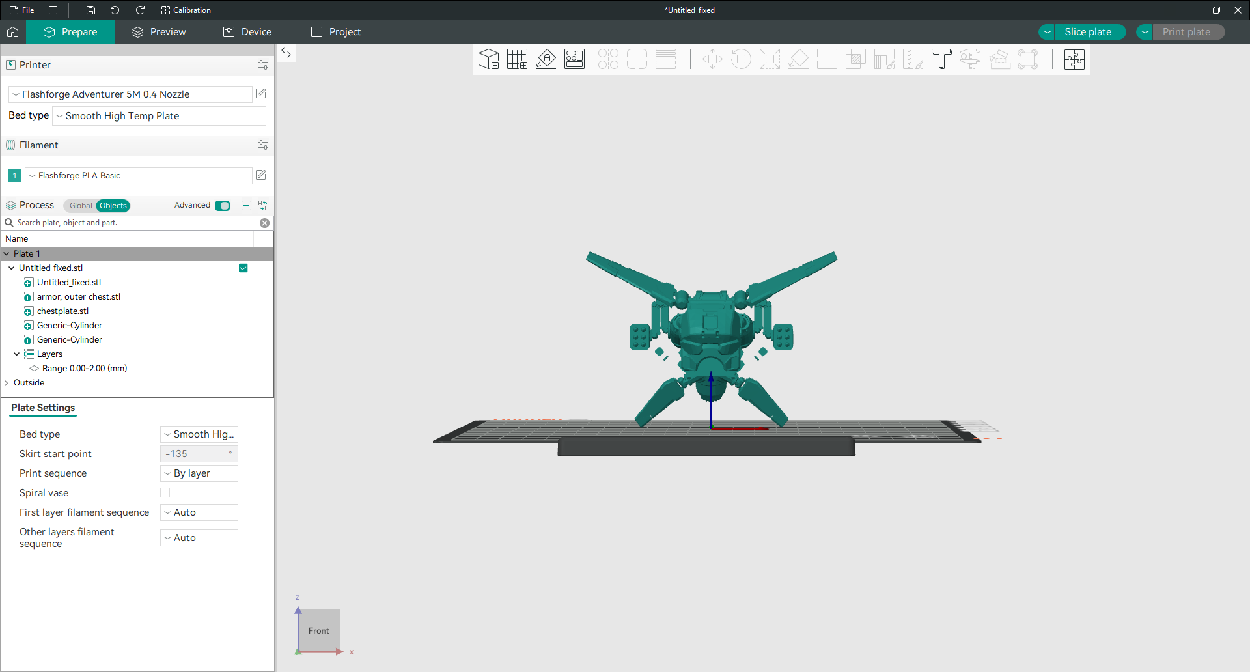Viewport: 1250px width, 672px height.
Task: Click the object search input field
Action: pyautogui.click(x=137, y=223)
